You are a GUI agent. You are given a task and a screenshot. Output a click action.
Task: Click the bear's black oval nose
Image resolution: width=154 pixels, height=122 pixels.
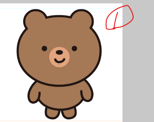coord(59,52)
